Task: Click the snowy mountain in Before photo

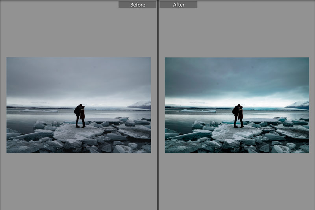Action: tap(141, 105)
